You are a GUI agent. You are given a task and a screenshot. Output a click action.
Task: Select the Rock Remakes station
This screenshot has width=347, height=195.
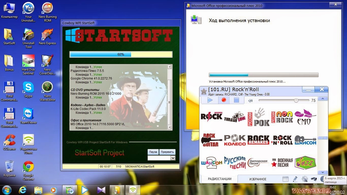tap(258, 140)
